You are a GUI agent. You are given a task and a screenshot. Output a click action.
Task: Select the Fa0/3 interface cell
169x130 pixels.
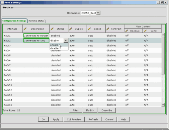tap(13, 46)
